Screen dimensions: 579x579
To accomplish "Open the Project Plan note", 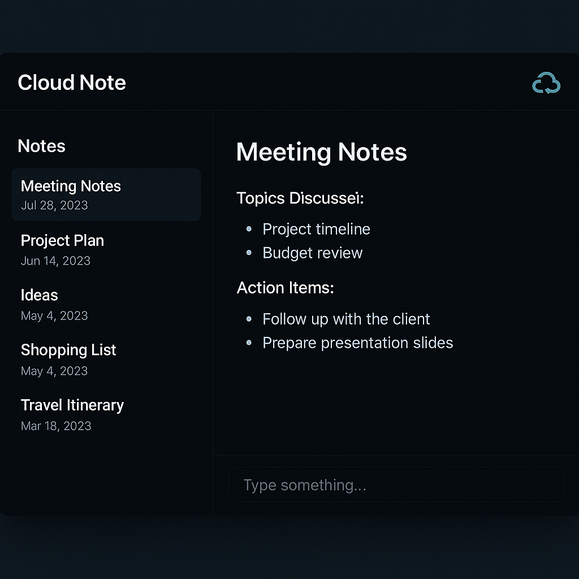I will click(x=62, y=241).
